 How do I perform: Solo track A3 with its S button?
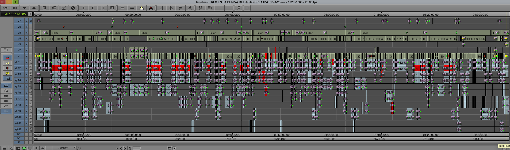(x=31, y=73)
